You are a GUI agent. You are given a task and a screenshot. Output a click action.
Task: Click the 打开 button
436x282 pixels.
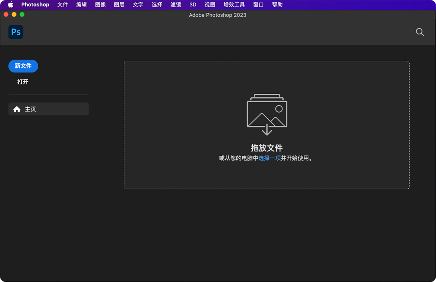(23, 82)
